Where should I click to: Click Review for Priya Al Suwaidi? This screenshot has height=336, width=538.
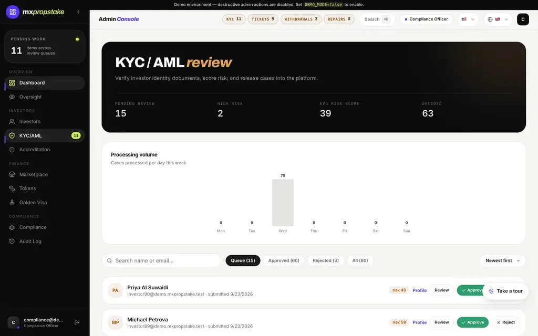pyautogui.click(x=441, y=290)
